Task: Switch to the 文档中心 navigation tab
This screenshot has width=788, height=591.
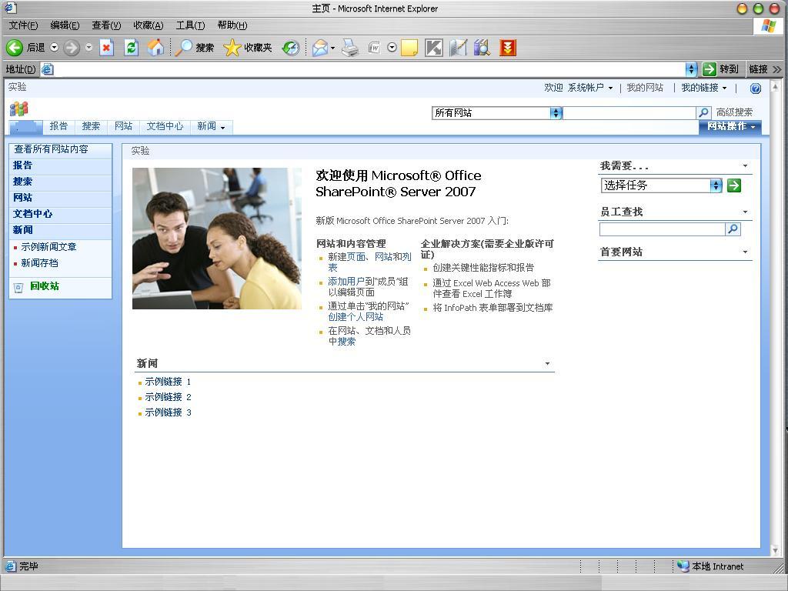Action: [x=165, y=127]
